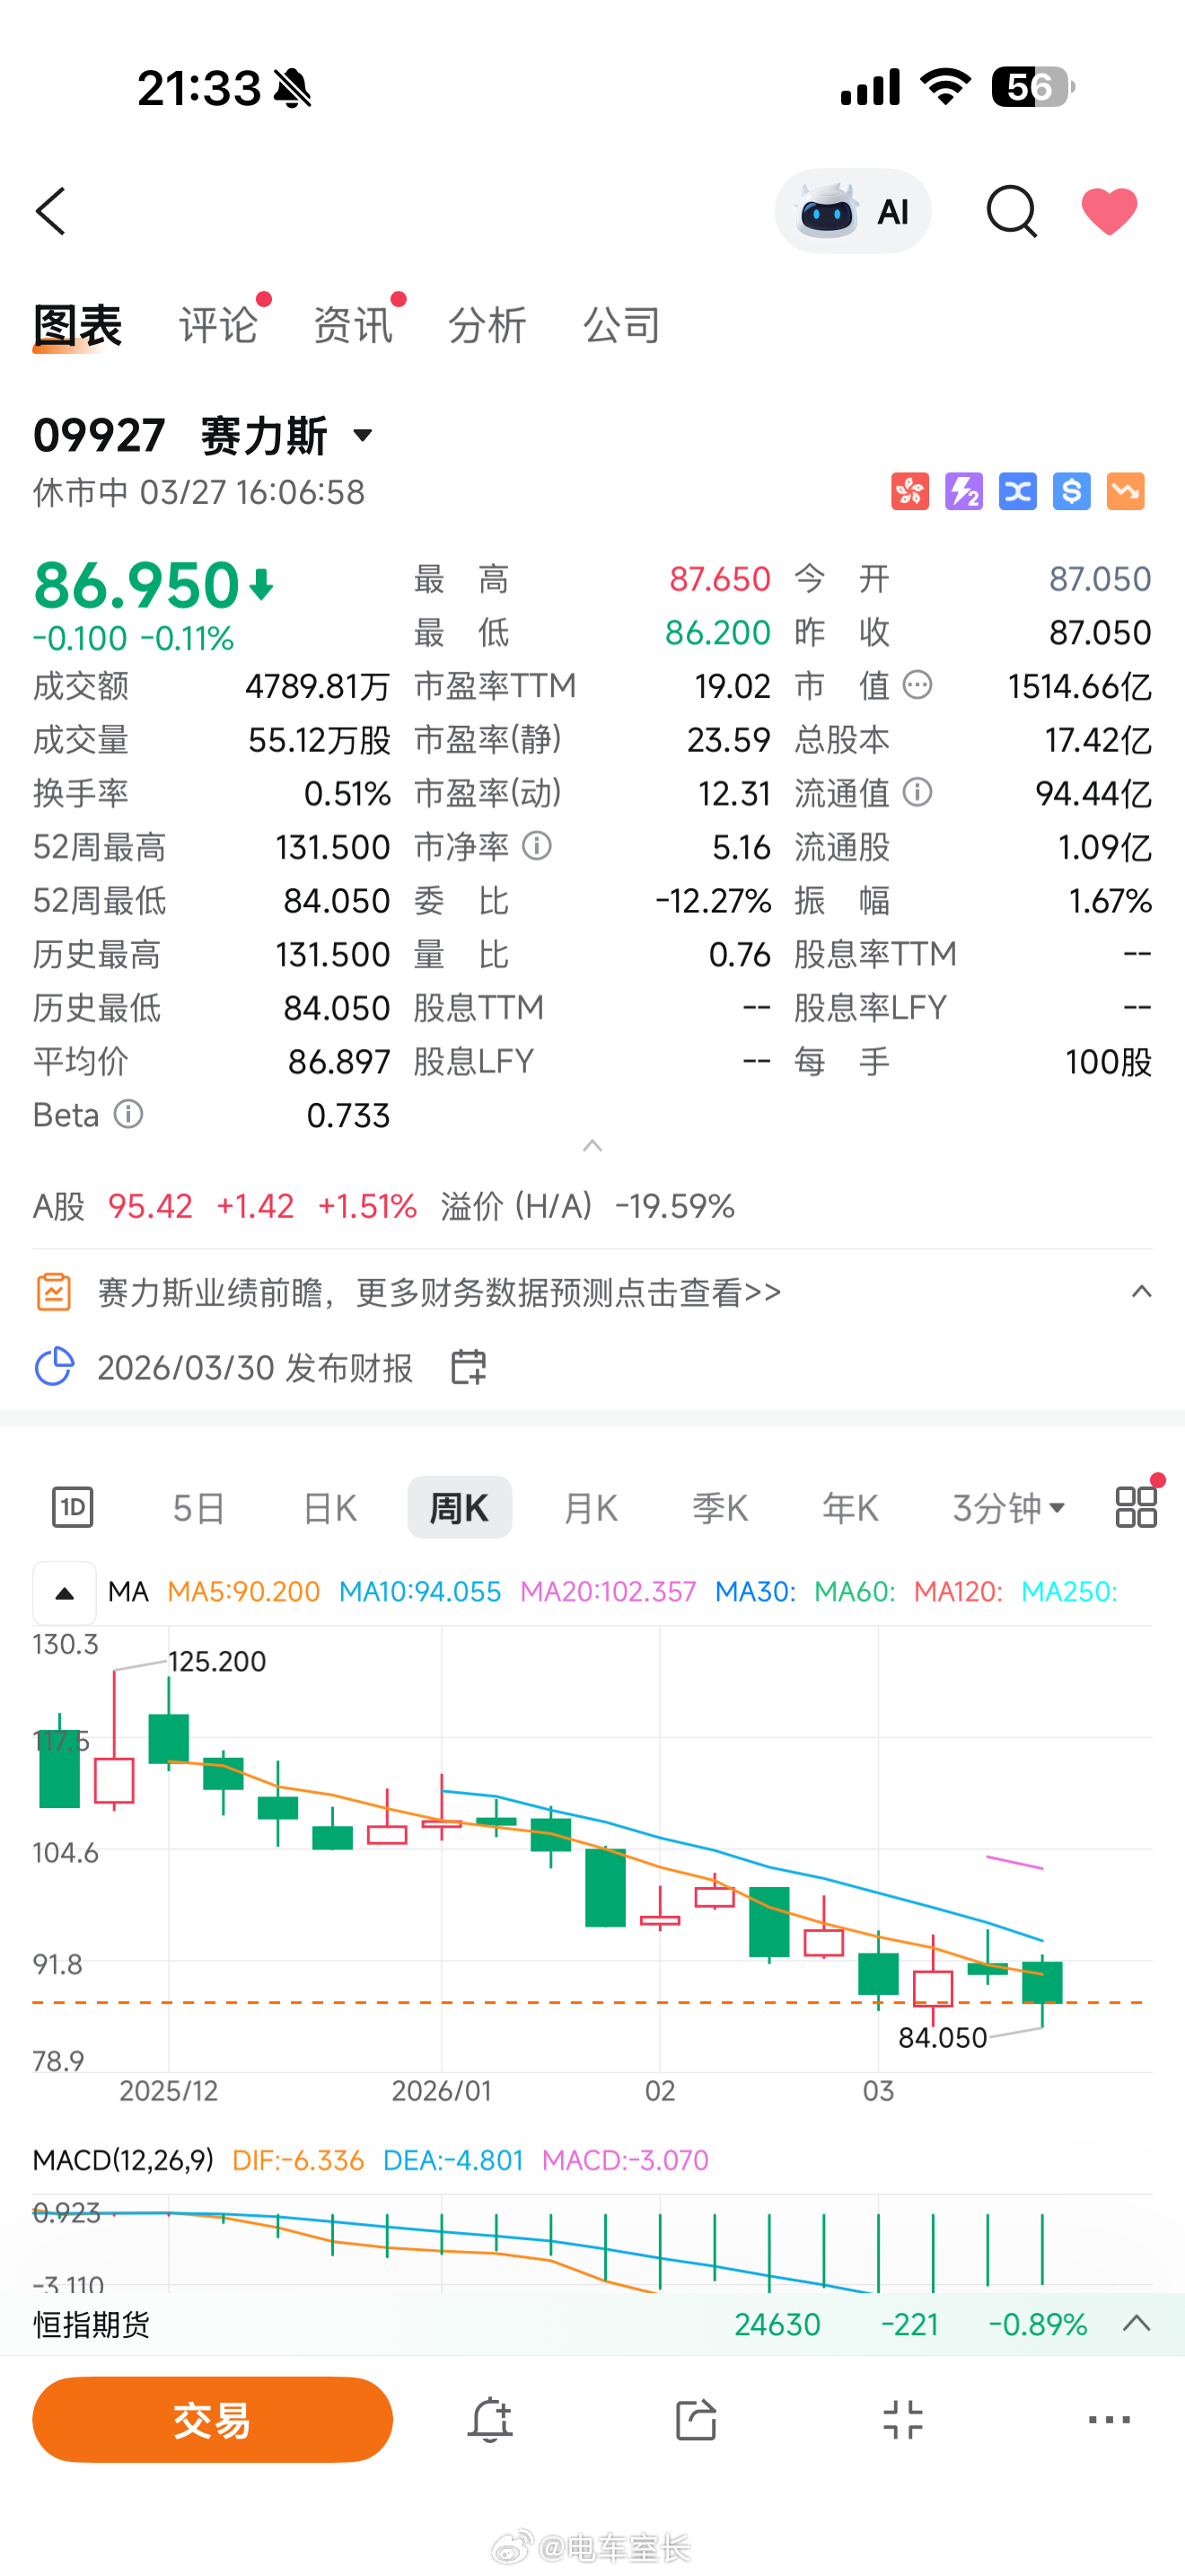Switch to the 评论 tab

(x=218, y=326)
